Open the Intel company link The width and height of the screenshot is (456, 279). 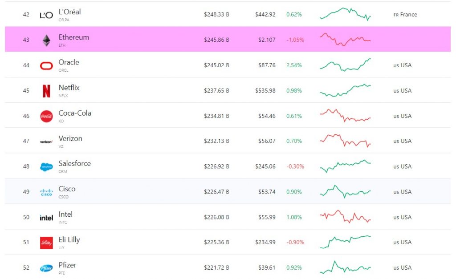coord(65,214)
